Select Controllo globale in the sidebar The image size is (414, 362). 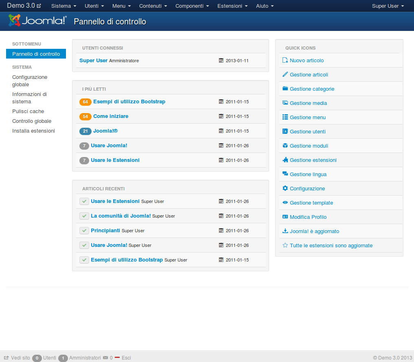pos(32,121)
